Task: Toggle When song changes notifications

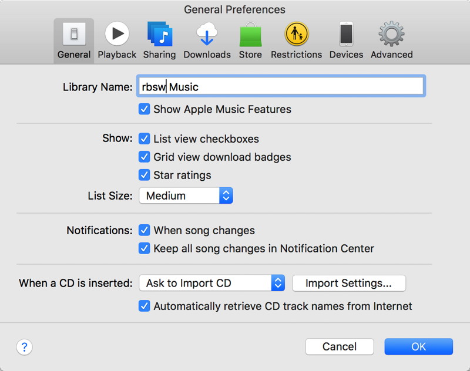Action: (144, 230)
